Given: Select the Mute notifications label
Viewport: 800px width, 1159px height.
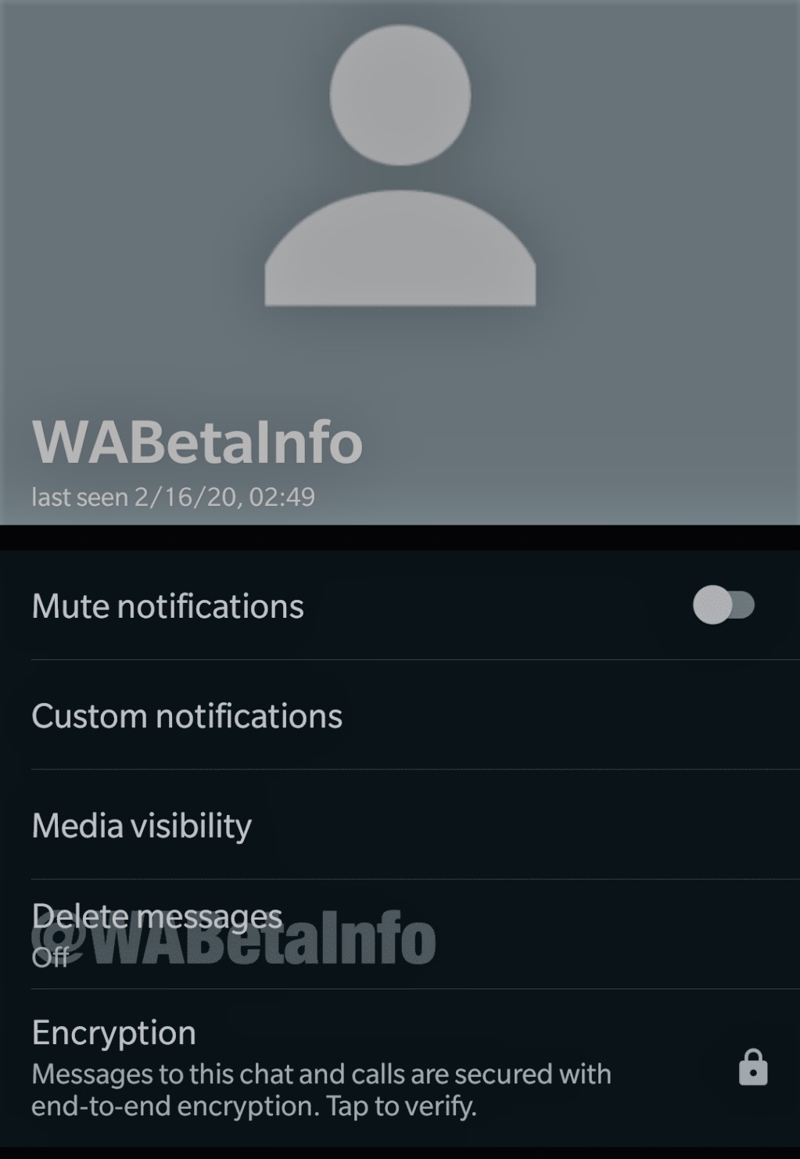Looking at the screenshot, I should [x=167, y=606].
